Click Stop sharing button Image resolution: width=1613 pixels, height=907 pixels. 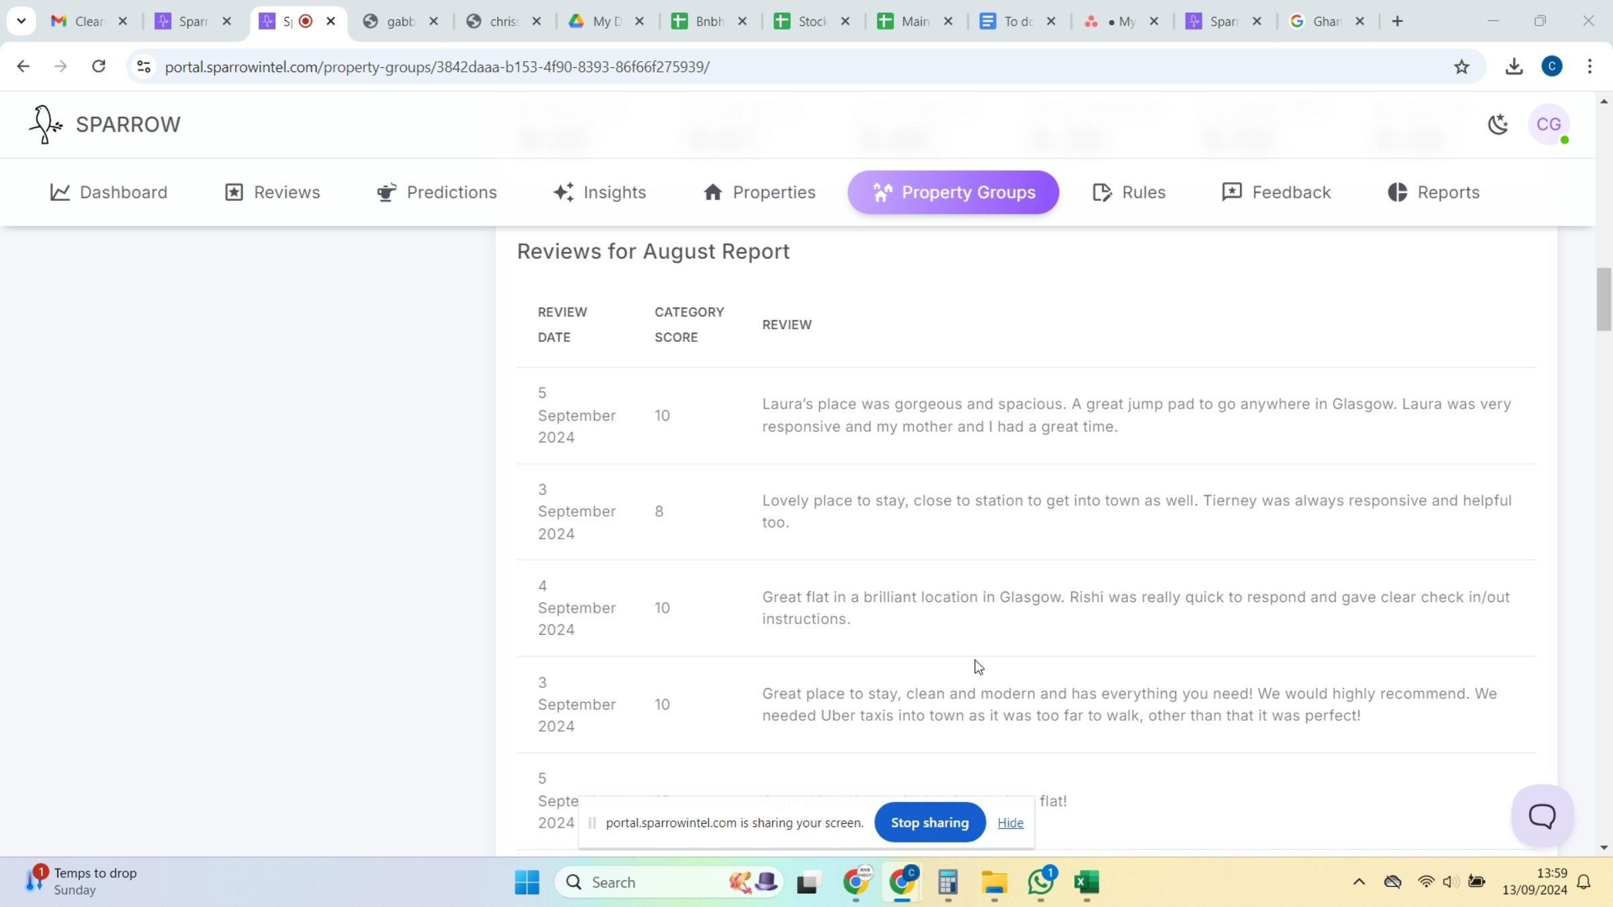(x=929, y=822)
